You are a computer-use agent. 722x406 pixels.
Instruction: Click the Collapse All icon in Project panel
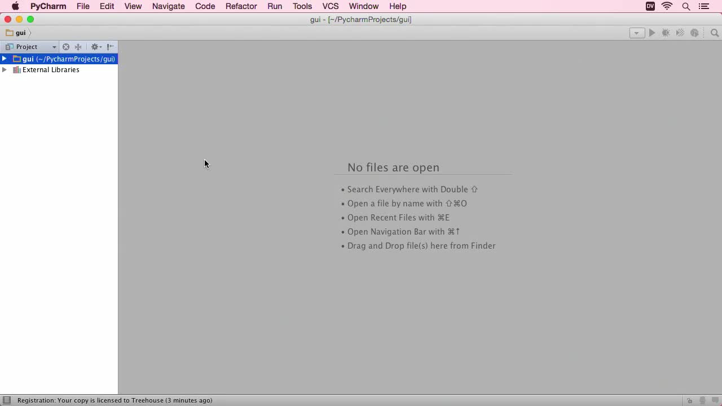coord(78,47)
